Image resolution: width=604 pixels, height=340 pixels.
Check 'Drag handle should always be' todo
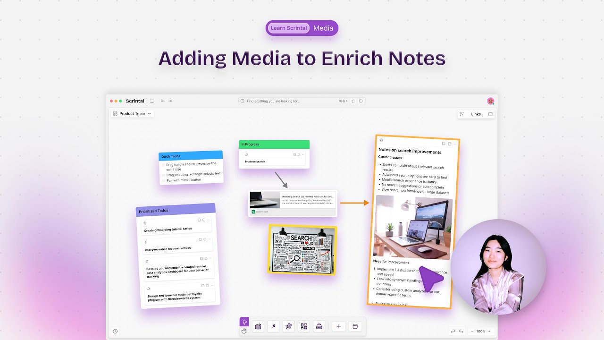point(164,165)
